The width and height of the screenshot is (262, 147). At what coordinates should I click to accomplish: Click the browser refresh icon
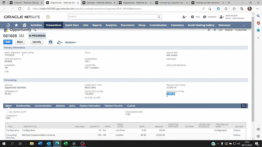pos(20,9)
